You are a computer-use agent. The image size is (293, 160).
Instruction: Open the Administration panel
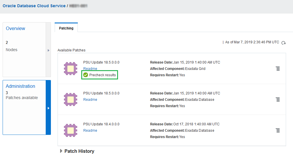coord(21,86)
